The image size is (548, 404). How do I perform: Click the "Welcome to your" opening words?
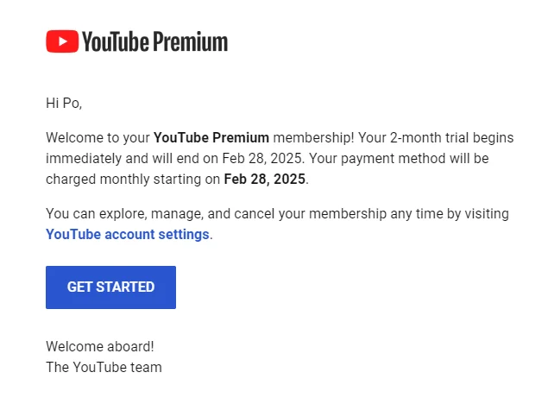pyautogui.click(x=98, y=138)
